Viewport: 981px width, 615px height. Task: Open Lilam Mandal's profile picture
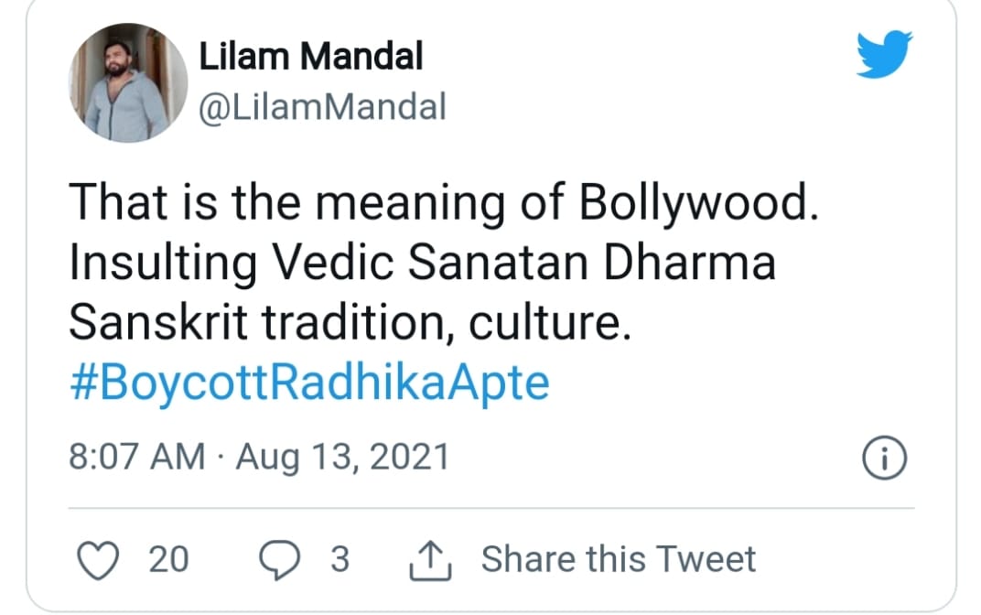click(128, 82)
